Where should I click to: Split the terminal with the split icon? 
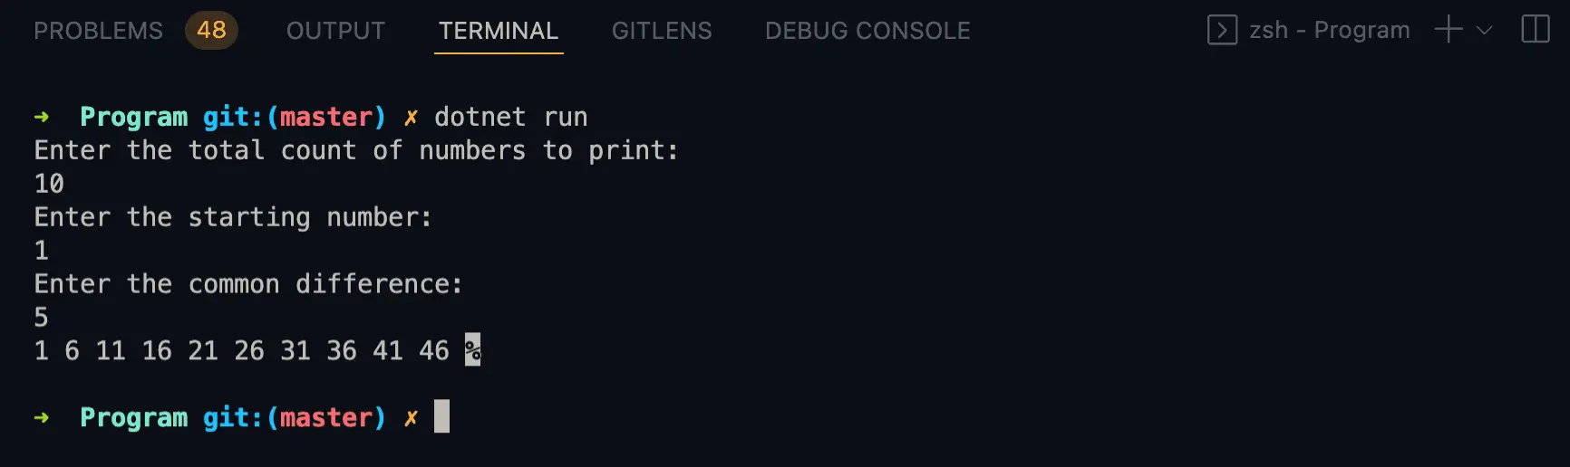tap(1536, 30)
